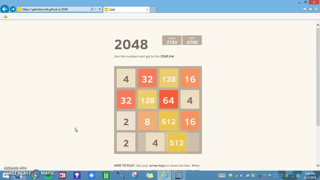Image resolution: width=320 pixels, height=180 pixels.
Task: Click the 32 tile in the top row
Action: tap(147, 78)
